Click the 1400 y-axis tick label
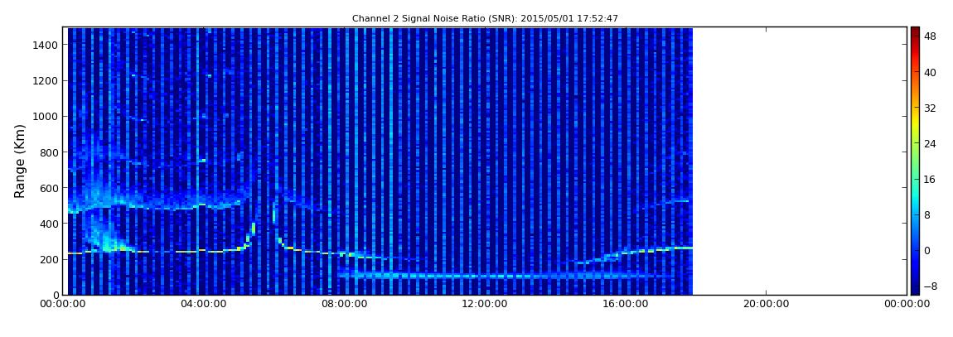 tap(46, 45)
